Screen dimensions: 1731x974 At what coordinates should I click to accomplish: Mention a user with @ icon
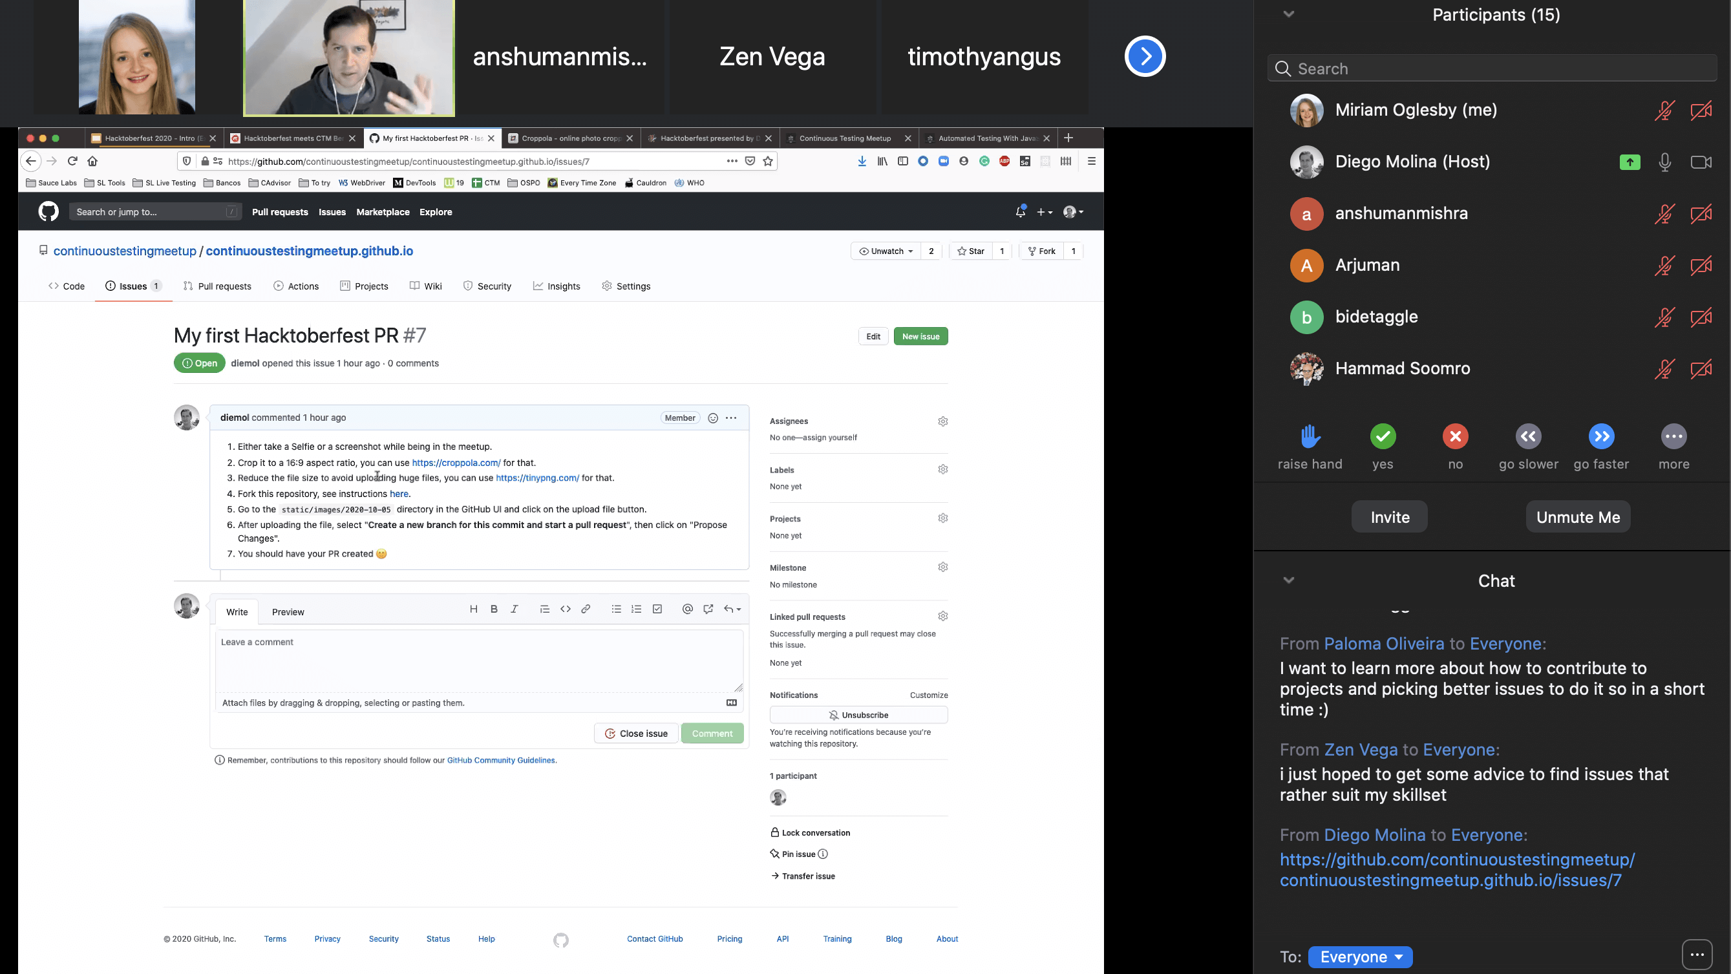(x=686, y=609)
